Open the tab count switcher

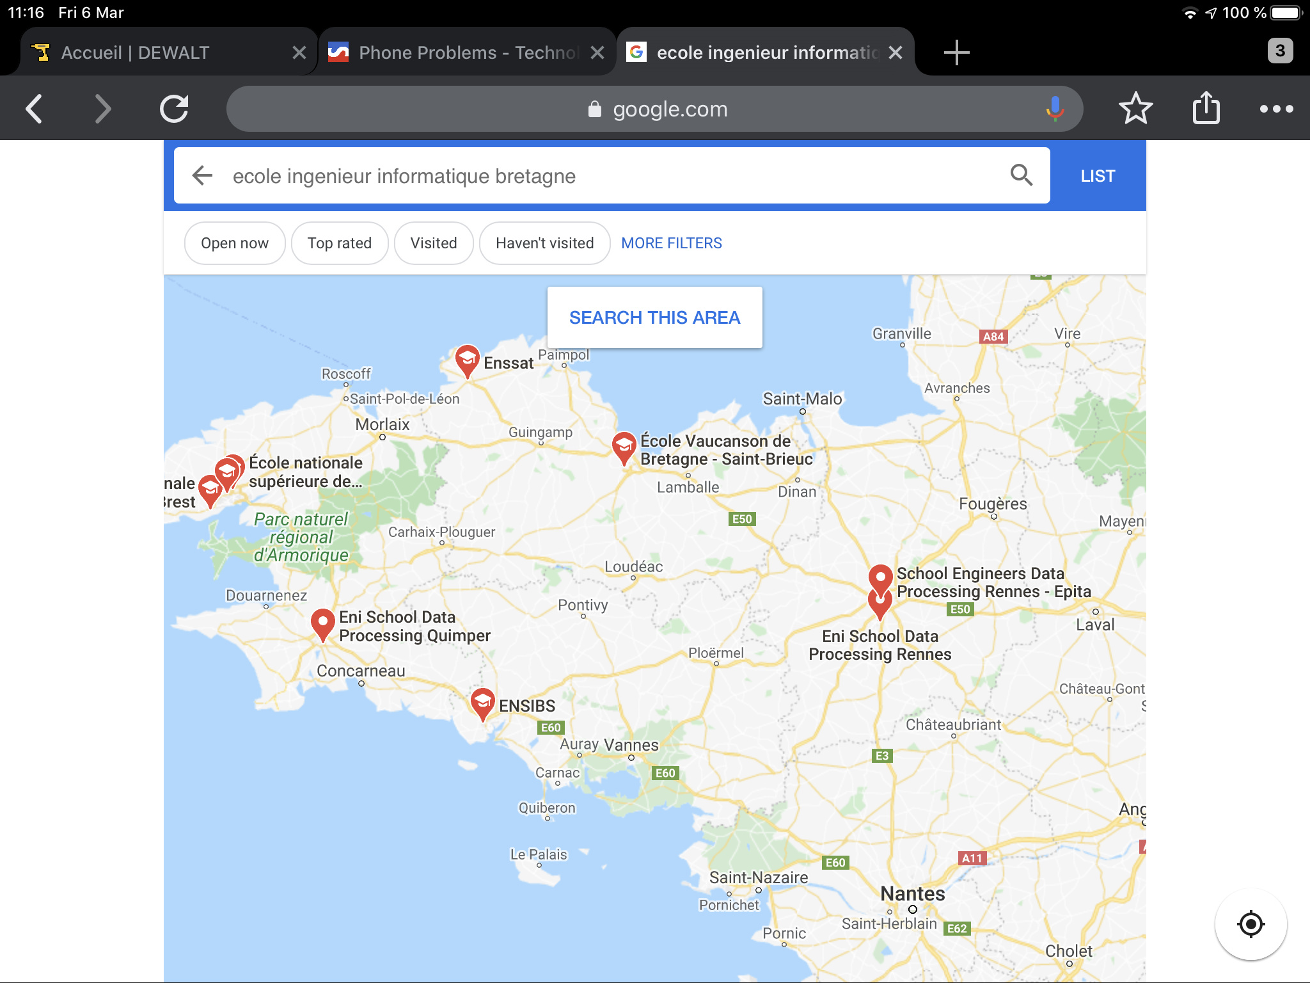click(1280, 51)
